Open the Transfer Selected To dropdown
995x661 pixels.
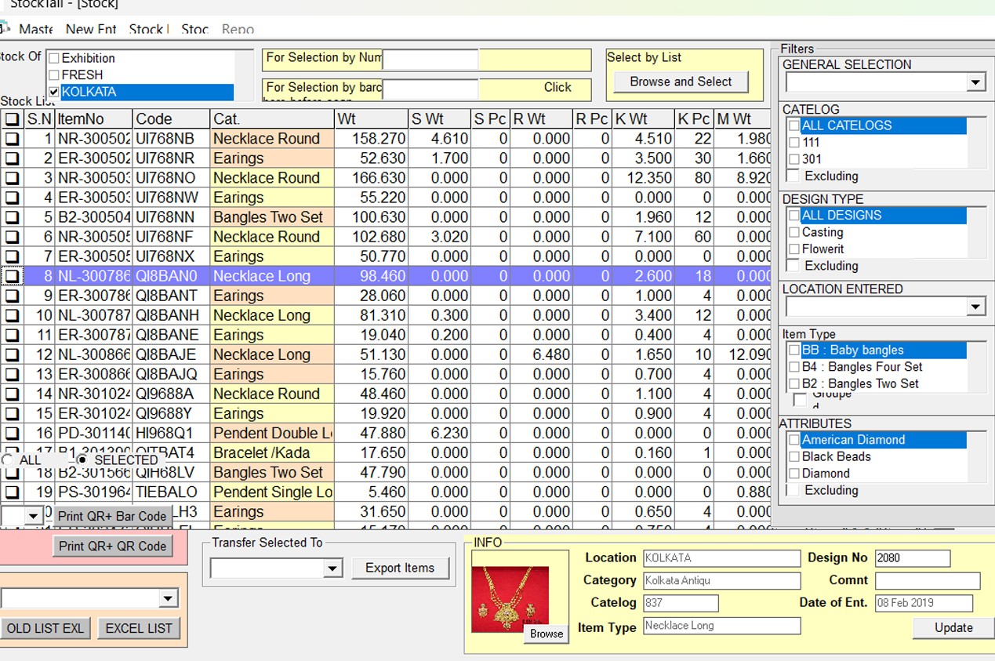332,568
